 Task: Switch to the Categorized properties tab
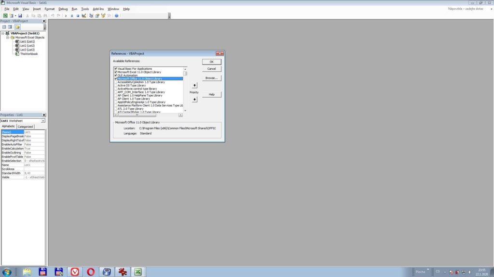[x=26, y=126]
